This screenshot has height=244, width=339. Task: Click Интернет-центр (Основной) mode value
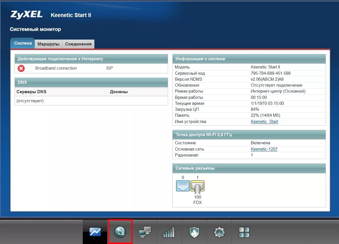click(x=278, y=91)
